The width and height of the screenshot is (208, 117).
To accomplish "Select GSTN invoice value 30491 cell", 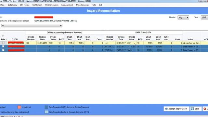I will coord(132,50).
